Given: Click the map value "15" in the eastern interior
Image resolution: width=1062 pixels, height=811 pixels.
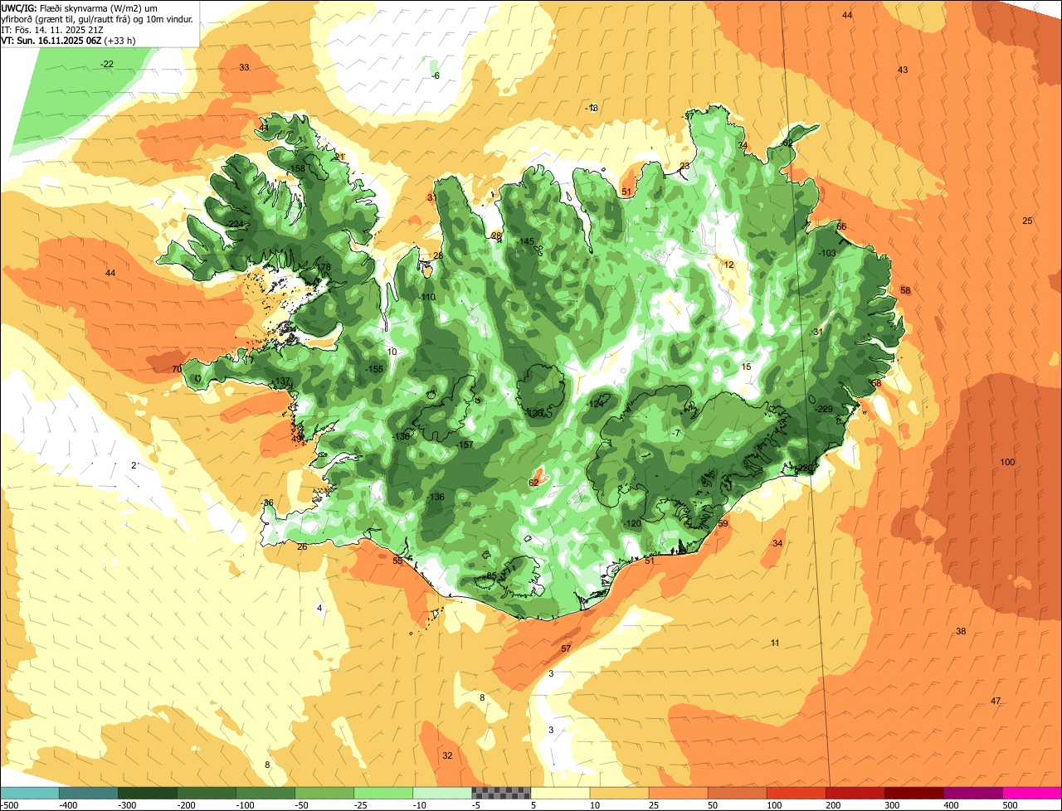Looking at the screenshot, I should coord(746,367).
